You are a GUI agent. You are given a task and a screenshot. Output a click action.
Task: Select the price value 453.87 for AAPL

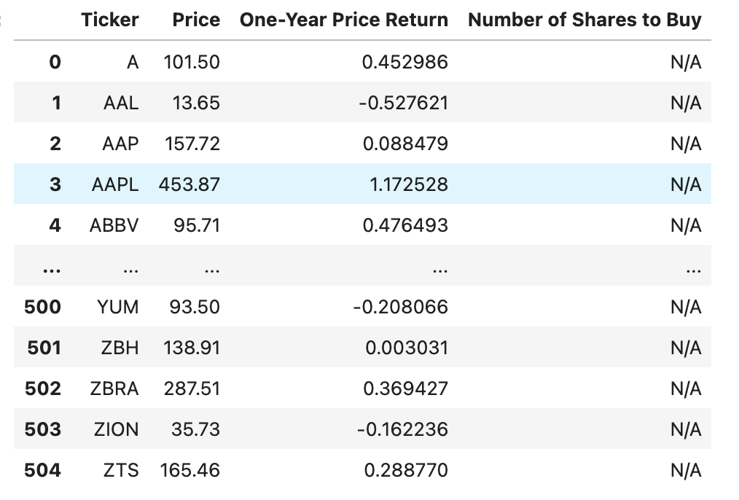click(194, 184)
